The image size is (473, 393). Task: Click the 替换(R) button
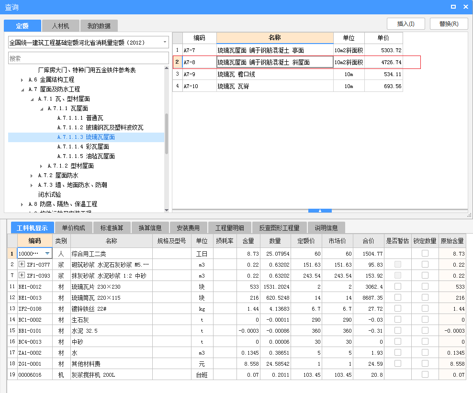click(449, 23)
